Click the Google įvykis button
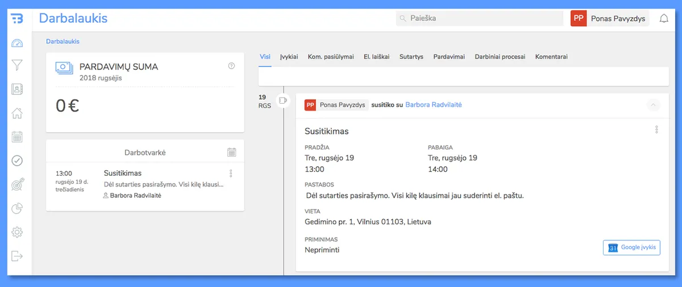682x287 pixels. coord(631,247)
